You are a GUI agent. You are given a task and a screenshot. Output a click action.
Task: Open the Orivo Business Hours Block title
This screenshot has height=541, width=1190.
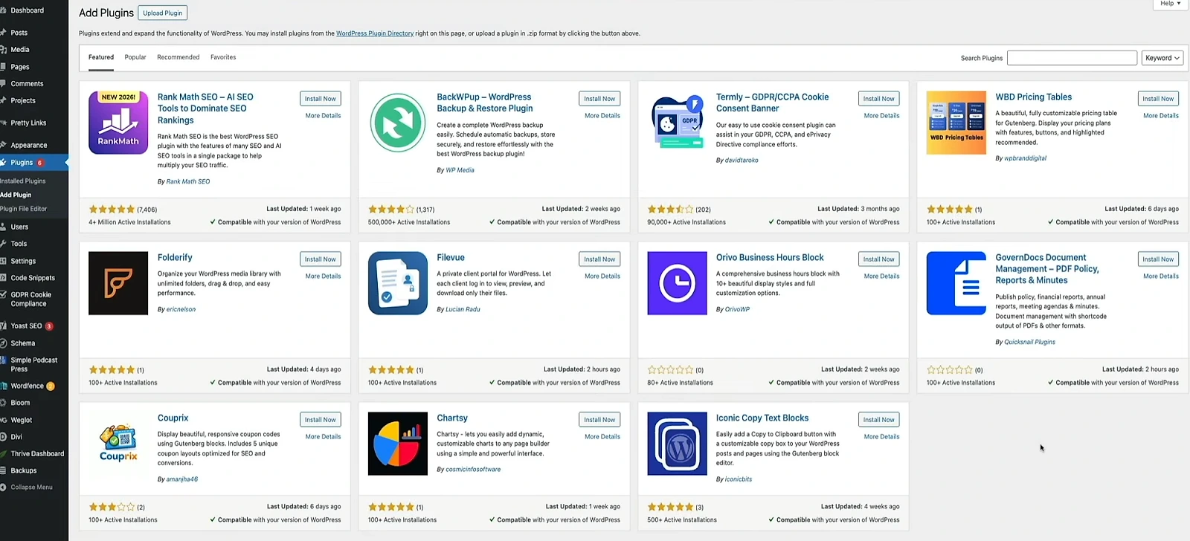click(x=770, y=258)
